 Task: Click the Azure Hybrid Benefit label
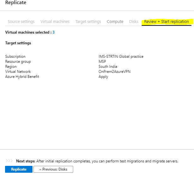point(22,77)
